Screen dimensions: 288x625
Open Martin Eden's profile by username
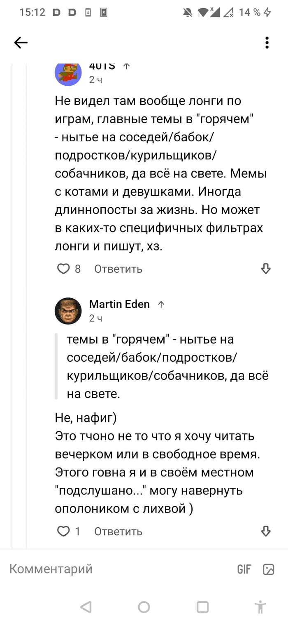click(119, 304)
